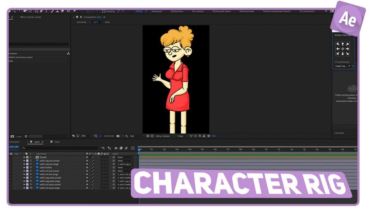Click the 05s mark on time ruler
Image resolution: width=370 pixels, height=208 pixels.
click(202, 149)
